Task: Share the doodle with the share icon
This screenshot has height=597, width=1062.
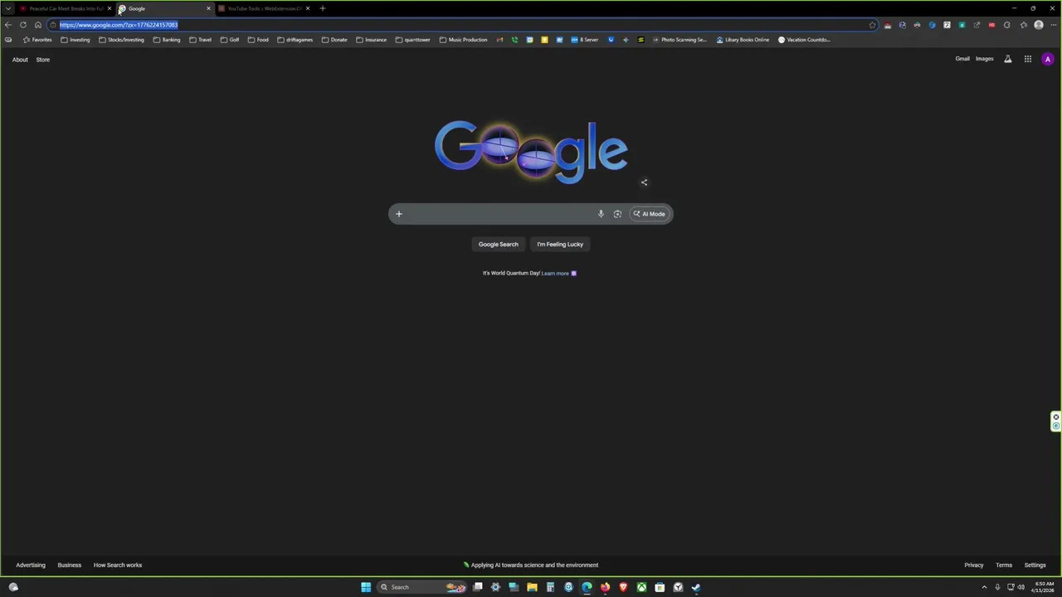Action: pos(644,182)
